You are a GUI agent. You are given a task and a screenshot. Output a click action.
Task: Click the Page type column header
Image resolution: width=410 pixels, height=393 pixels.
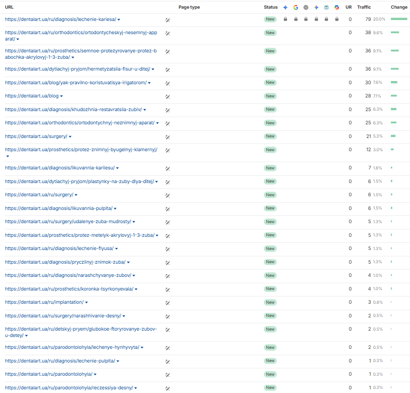[x=189, y=7]
